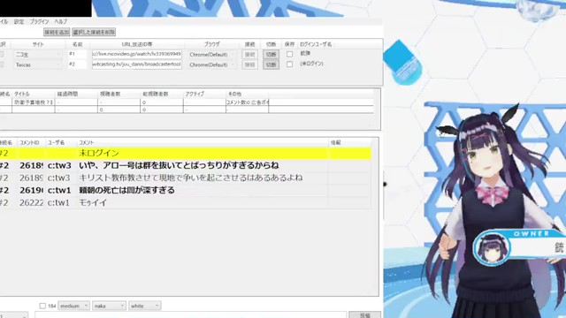Click the 選択した接続を削除 button

pos(94,32)
